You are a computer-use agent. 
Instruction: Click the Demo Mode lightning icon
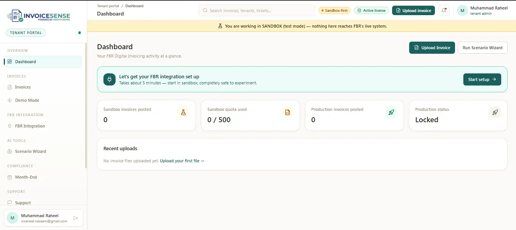click(x=10, y=100)
